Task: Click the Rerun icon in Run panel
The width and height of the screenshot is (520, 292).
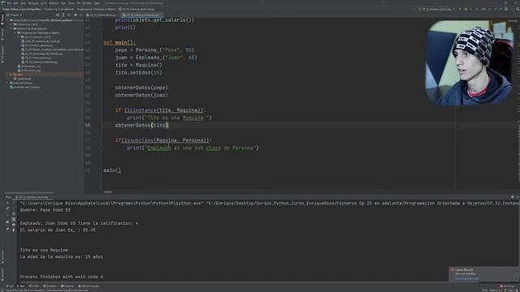Action: [7, 203]
